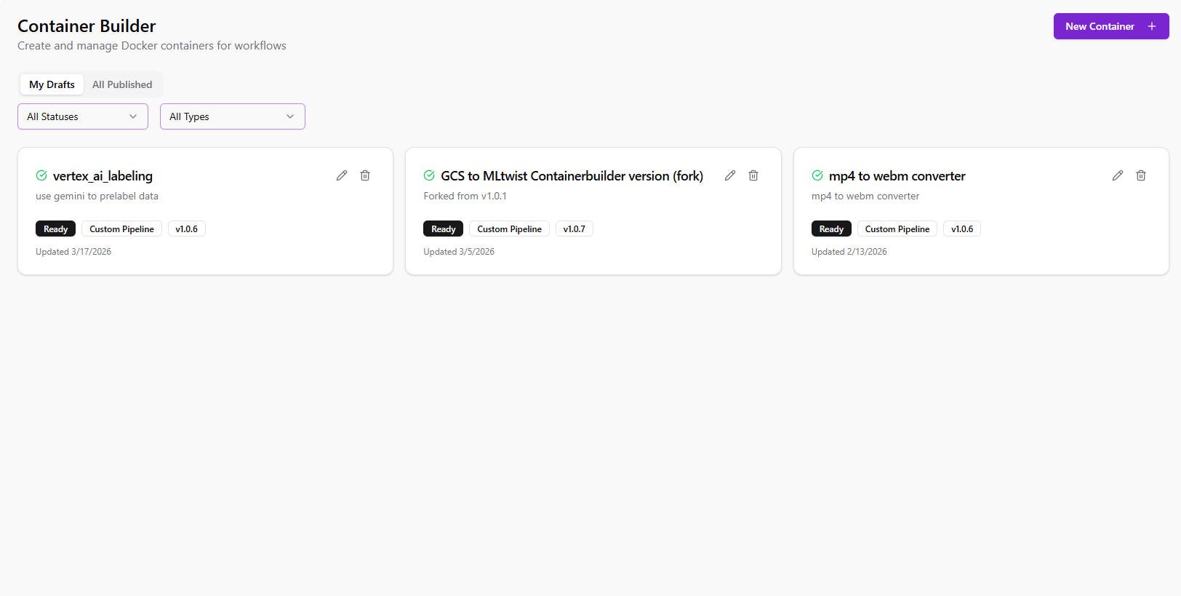Switch to the All Published tab
Viewport: 1181px width, 596px height.
tap(122, 84)
